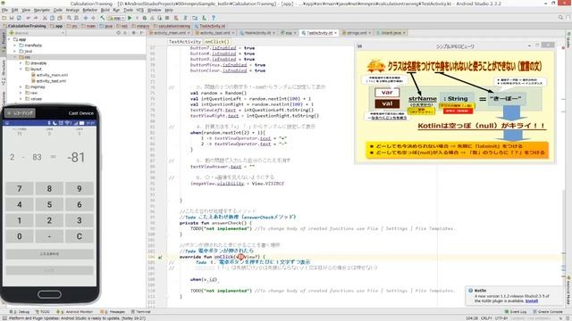Image resolution: width=572 pixels, height=321 pixels.
Task: Click the Paste toolbar icon
Action: [60, 18]
